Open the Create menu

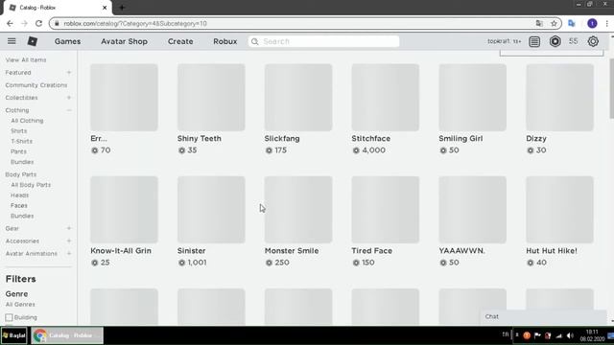click(180, 41)
